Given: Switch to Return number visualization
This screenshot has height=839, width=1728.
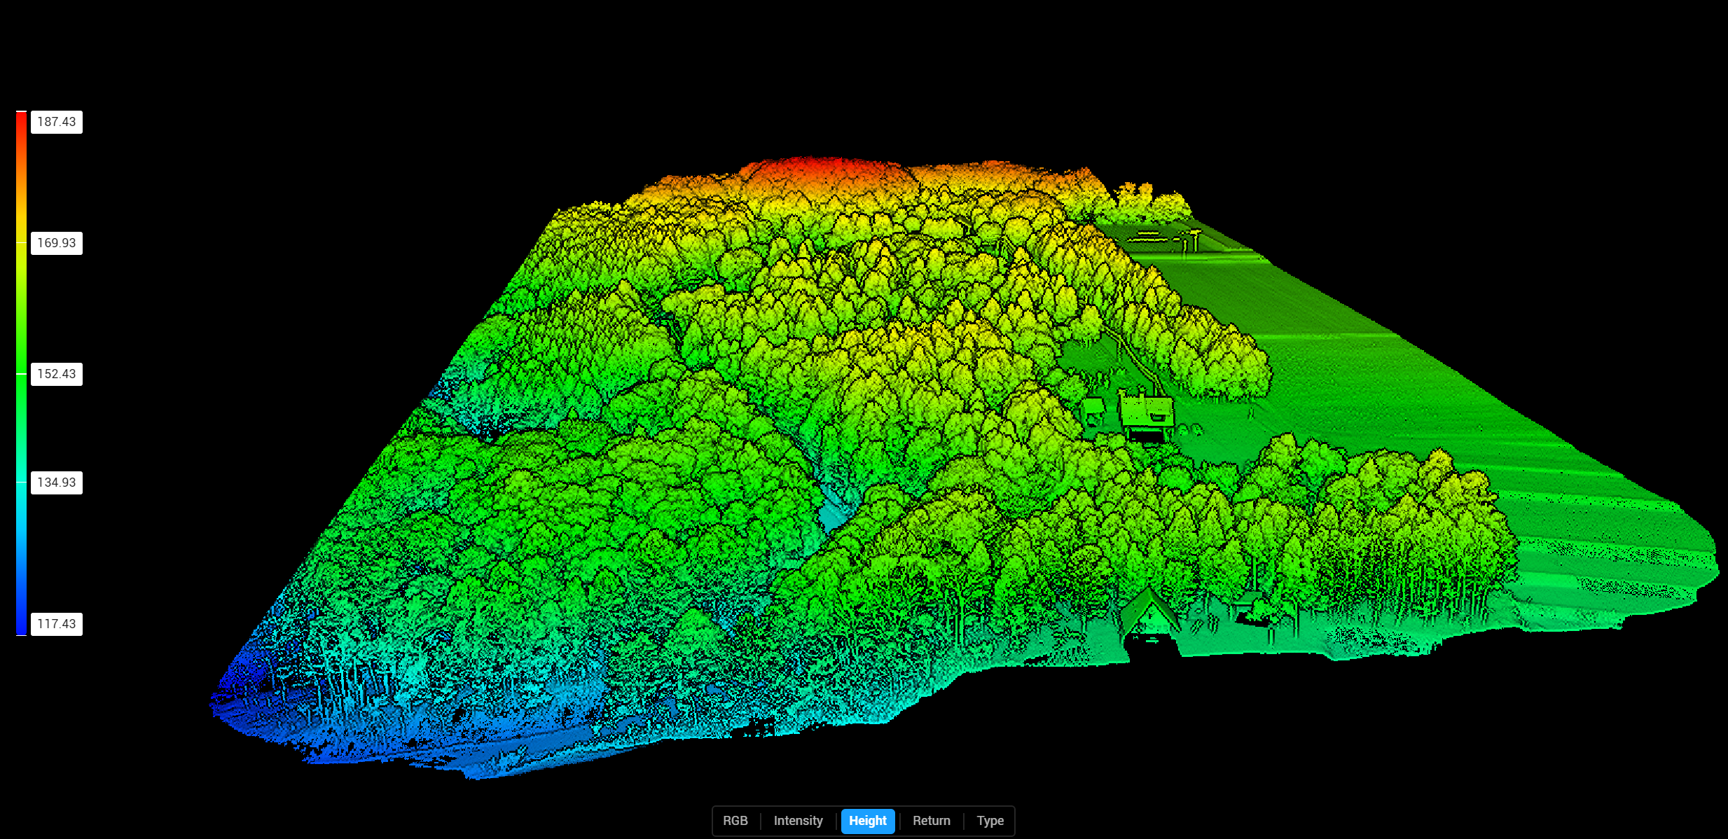Looking at the screenshot, I should click(x=932, y=821).
